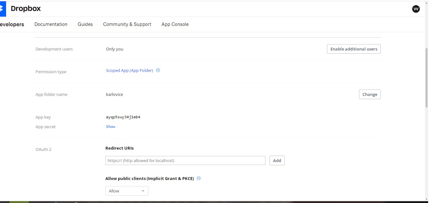Click the karlovice folder name text
432x203 pixels.
pos(114,94)
